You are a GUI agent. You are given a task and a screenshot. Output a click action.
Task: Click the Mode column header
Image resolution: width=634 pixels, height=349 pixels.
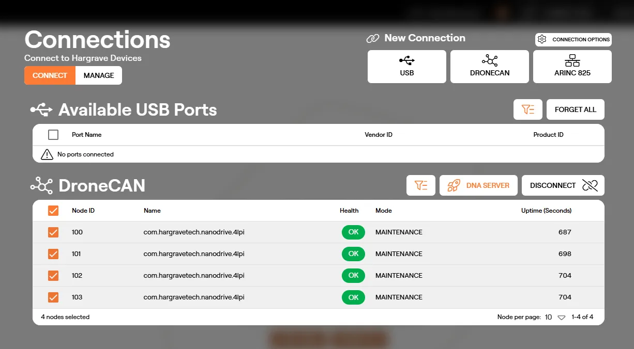point(384,211)
